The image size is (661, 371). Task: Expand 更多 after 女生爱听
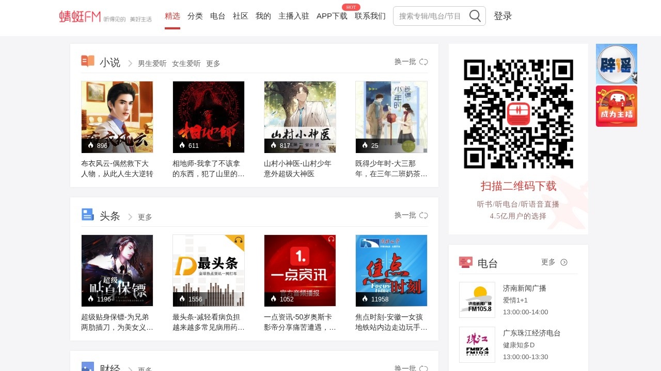pos(212,63)
